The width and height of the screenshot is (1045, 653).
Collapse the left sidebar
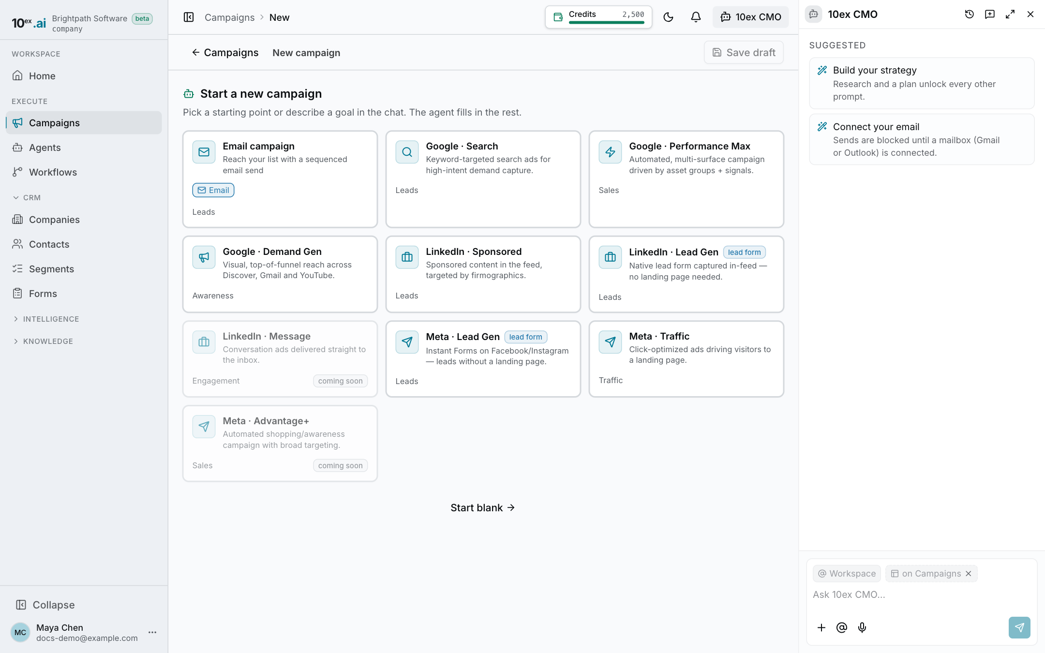pos(45,605)
